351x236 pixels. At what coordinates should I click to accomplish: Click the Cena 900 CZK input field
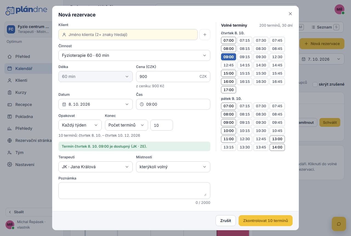click(x=173, y=77)
